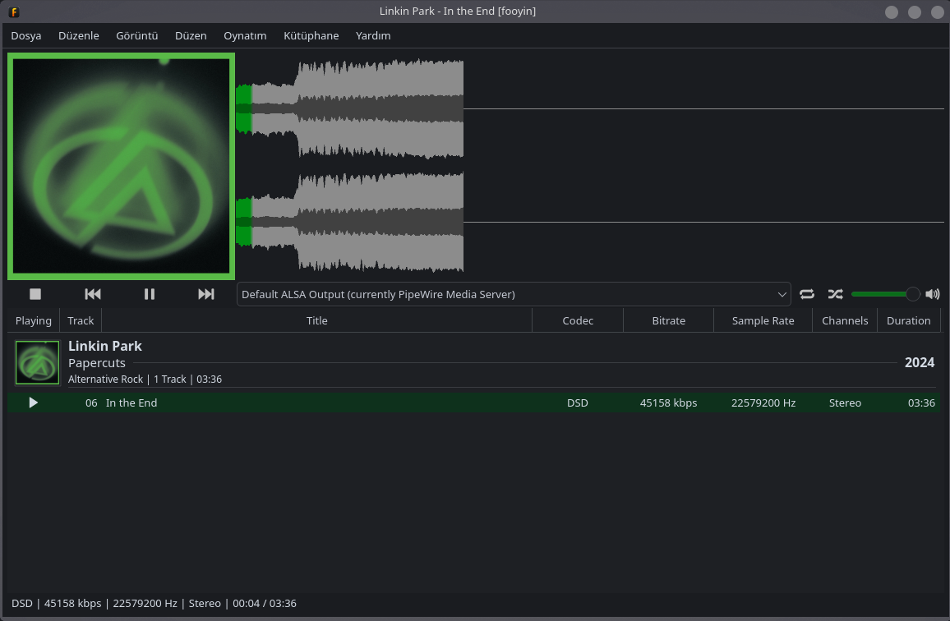Sort by the Track column header
950x621 pixels.
tap(81, 320)
